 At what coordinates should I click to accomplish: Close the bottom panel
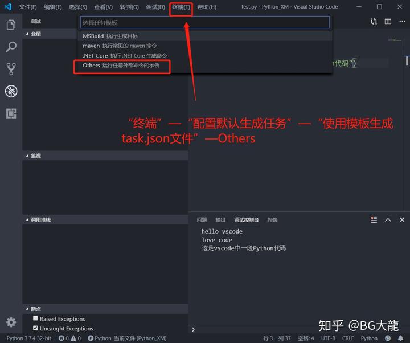point(402,220)
